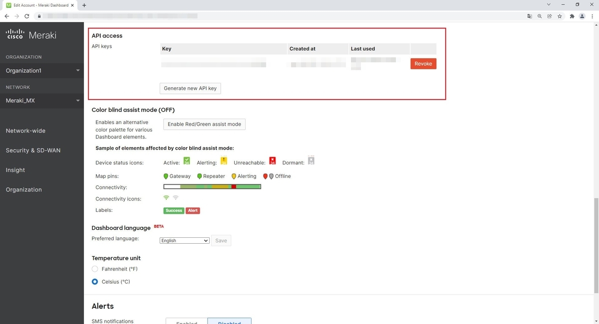Open the Organization1 dropdown
599x324 pixels.
pos(42,70)
